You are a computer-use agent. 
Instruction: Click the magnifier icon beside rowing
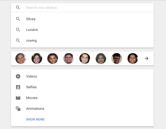point(18,40)
